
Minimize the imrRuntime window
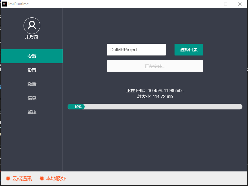click(x=211, y=4)
